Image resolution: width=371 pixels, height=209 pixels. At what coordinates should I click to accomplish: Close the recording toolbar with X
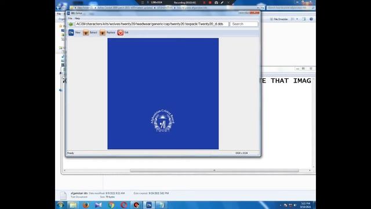point(228,2)
